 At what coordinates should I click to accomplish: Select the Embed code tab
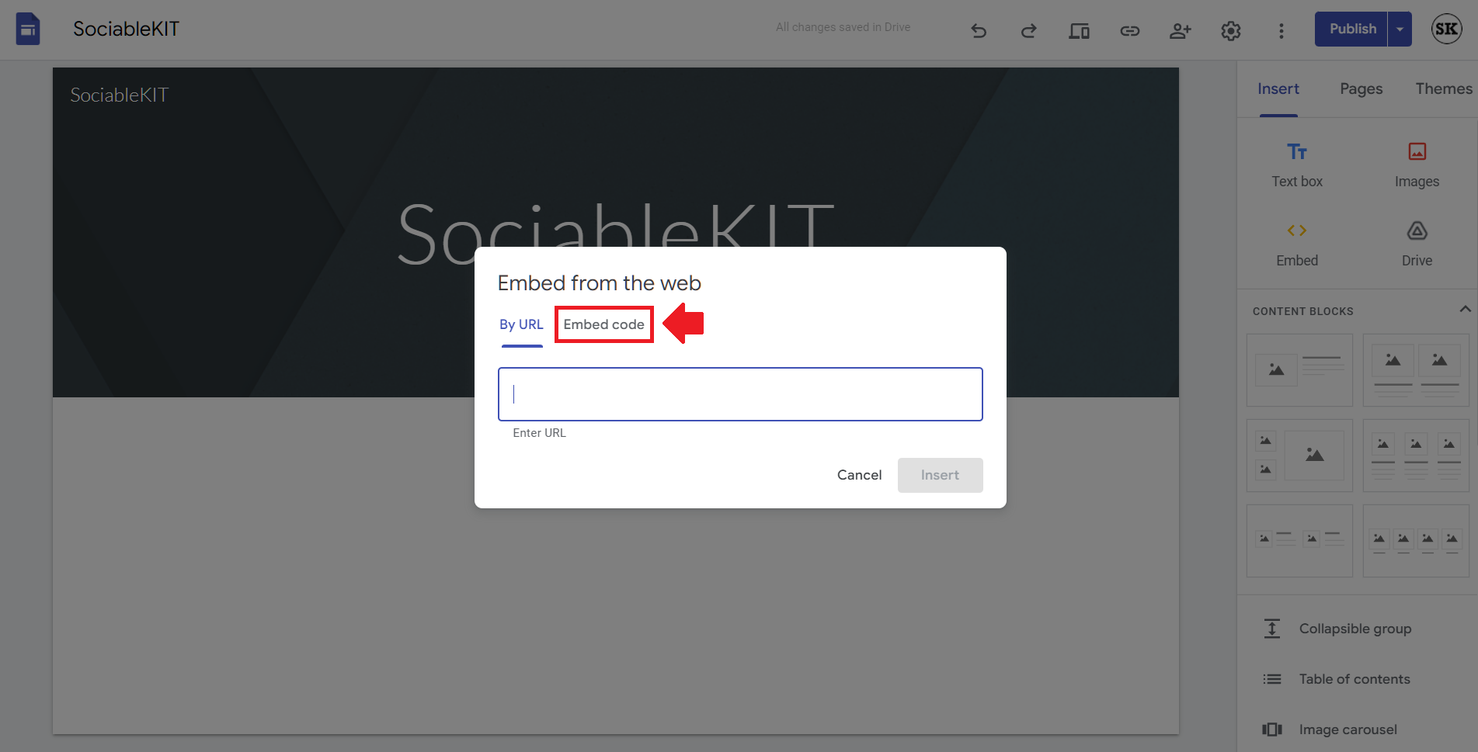pyautogui.click(x=603, y=324)
